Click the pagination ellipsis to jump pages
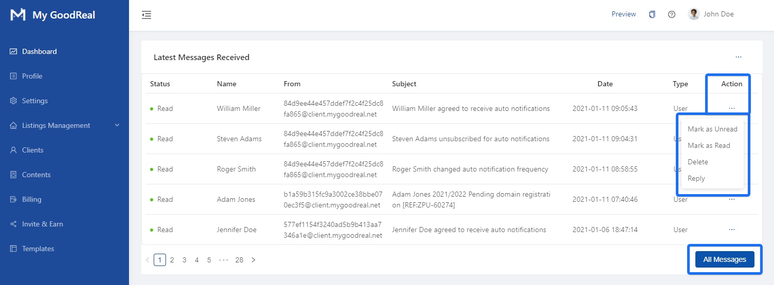774x285 pixels. tap(223, 260)
